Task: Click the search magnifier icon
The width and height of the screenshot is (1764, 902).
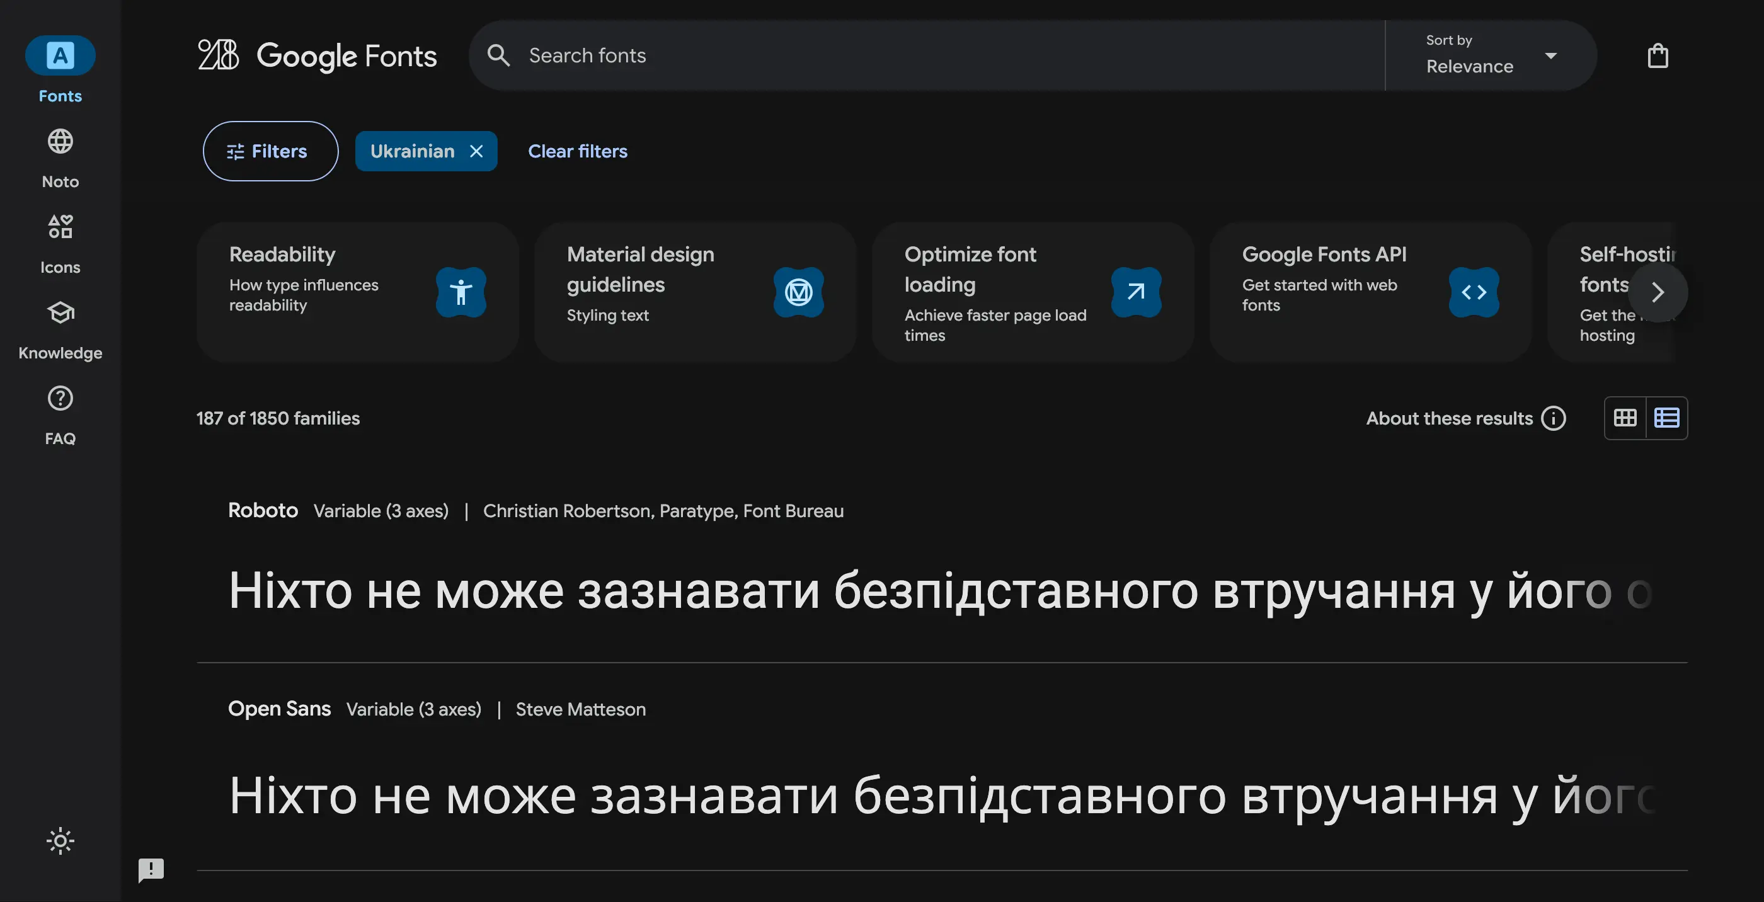Action: 498,55
